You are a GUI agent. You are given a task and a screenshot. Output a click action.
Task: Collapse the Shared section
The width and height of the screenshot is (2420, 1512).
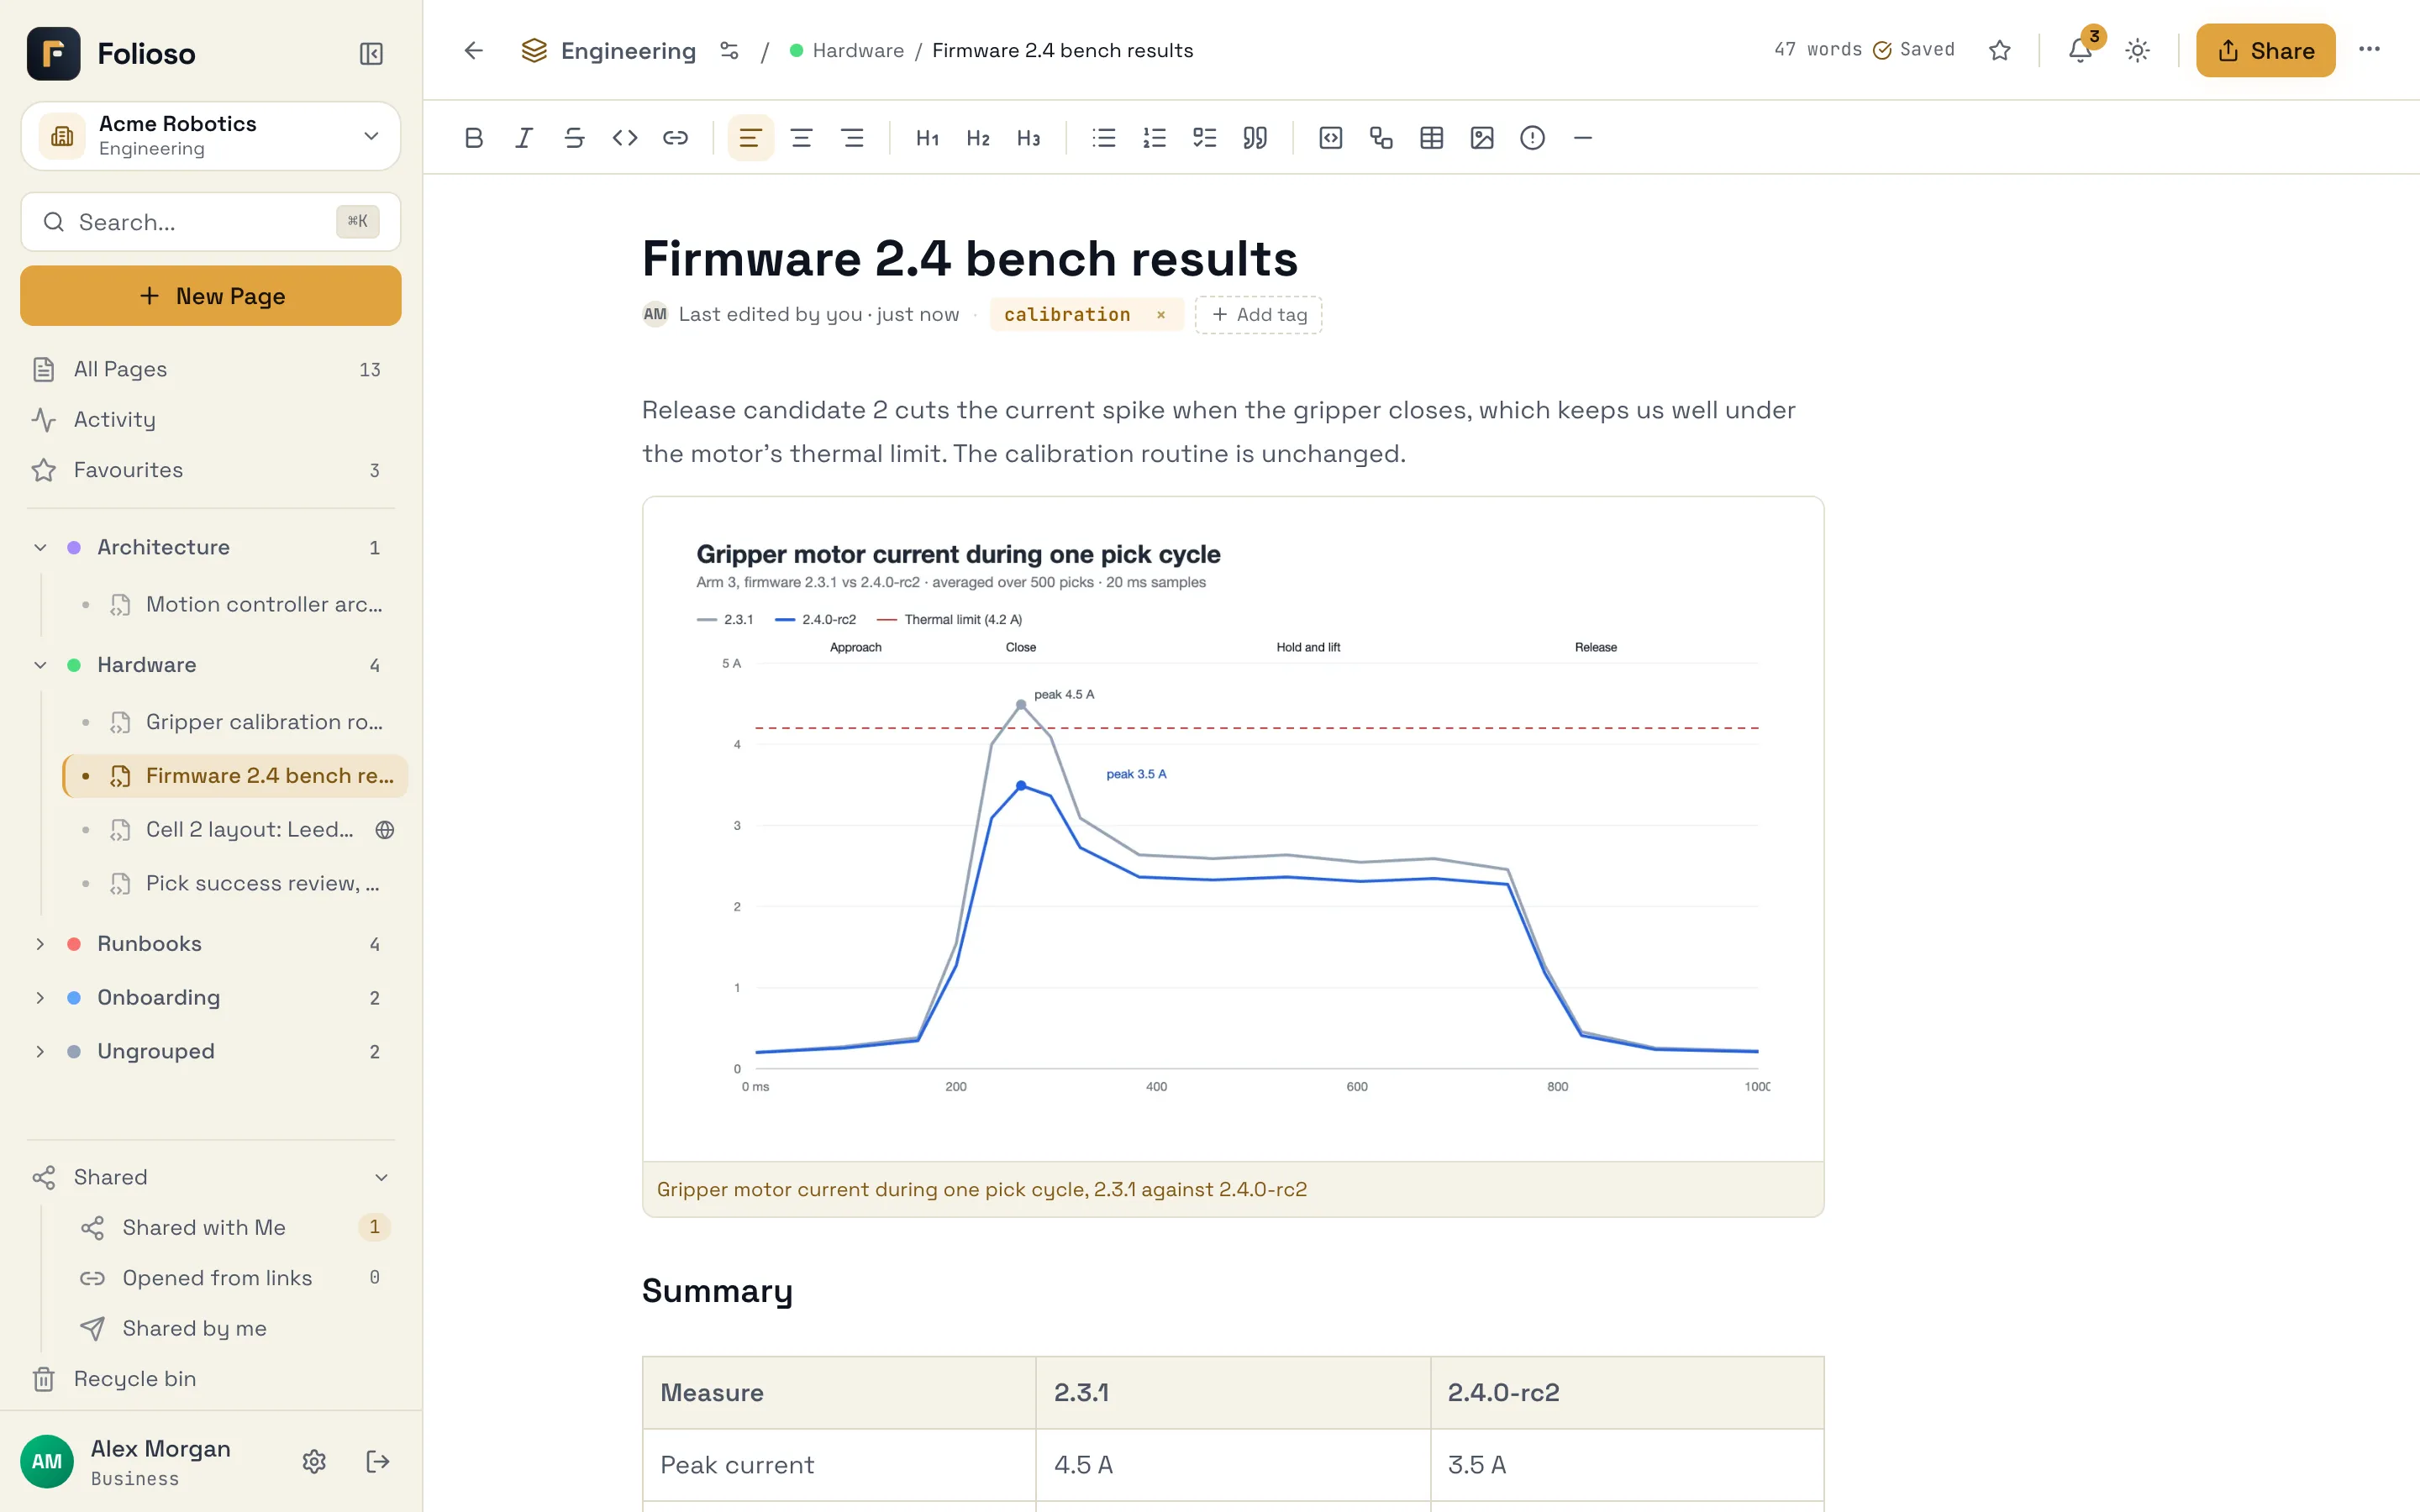(x=381, y=1178)
